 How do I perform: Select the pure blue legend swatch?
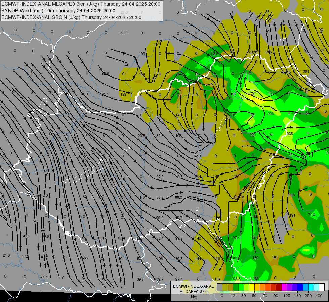point(300,287)
